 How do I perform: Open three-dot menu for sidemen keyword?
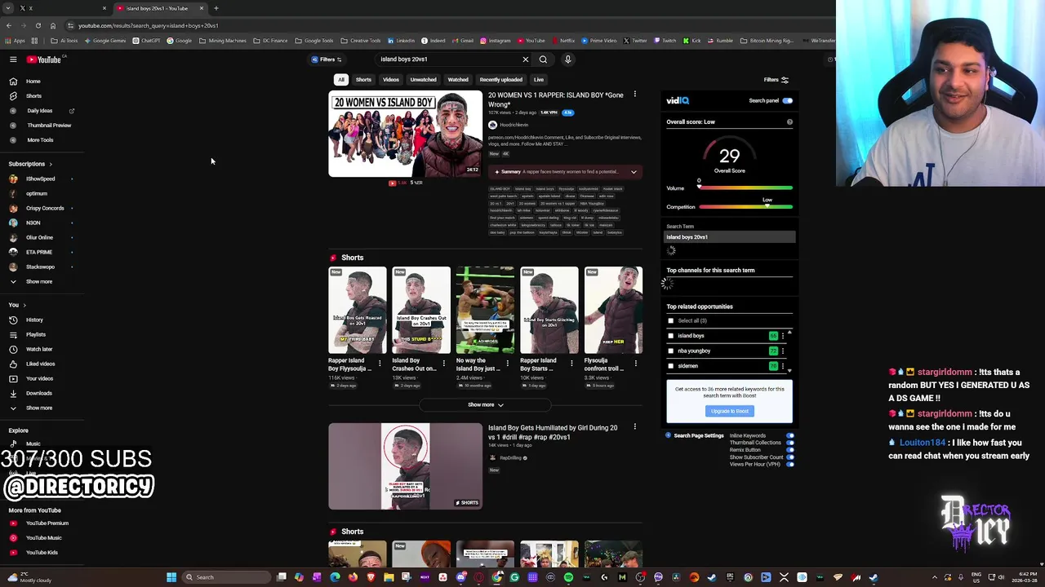click(783, 366)
